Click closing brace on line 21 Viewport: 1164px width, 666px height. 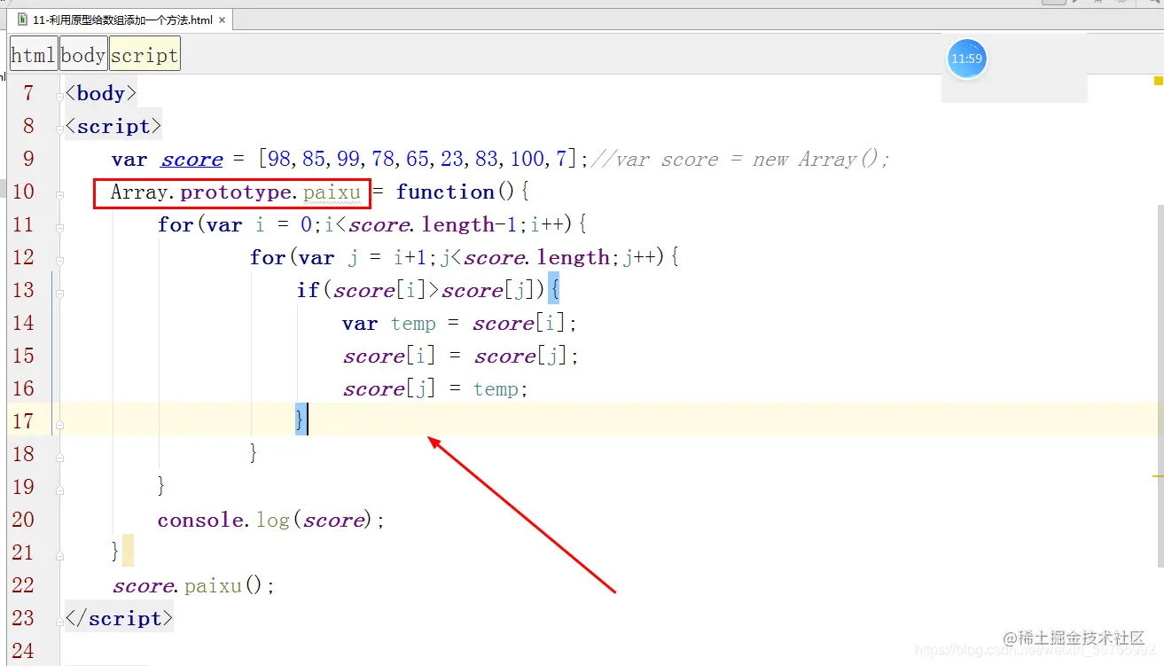[115, 552]
